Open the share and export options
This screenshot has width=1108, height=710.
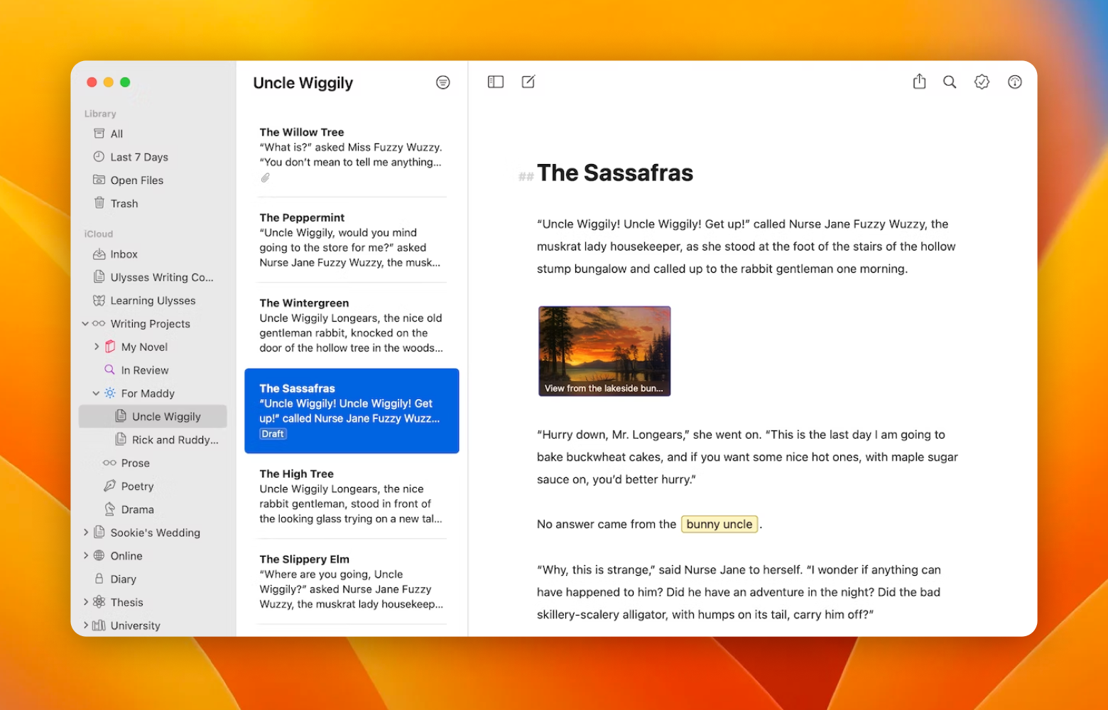coord(919,82)
